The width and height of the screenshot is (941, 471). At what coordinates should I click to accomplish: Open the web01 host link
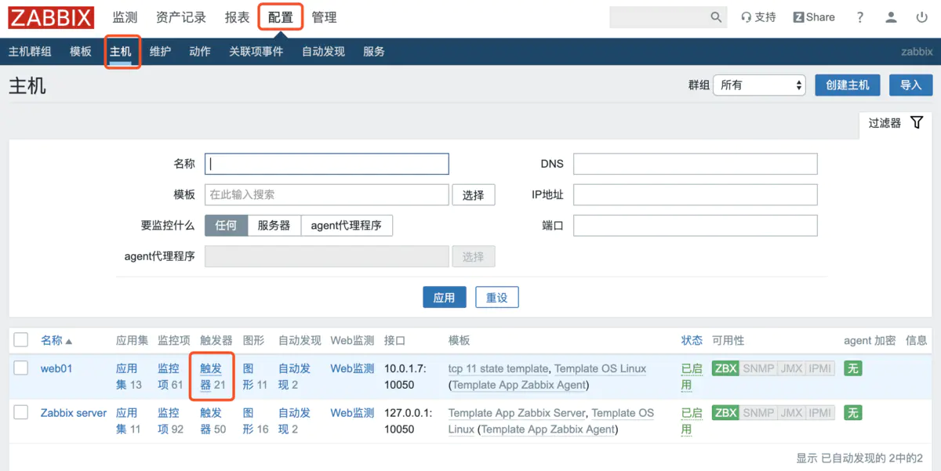tap(56, 368)
